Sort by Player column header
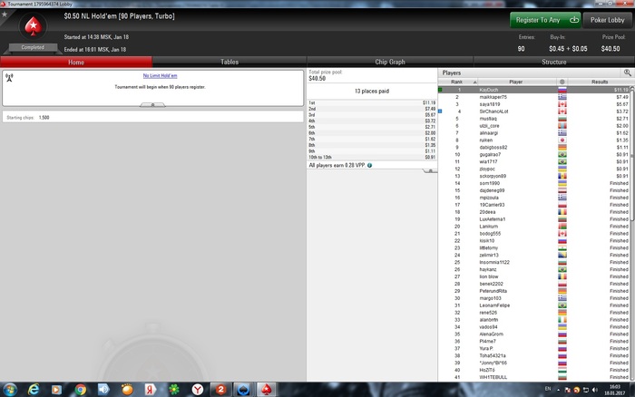The width and height of the screenshot is (635, 397). pyautogui.click(x=515, y=82)
